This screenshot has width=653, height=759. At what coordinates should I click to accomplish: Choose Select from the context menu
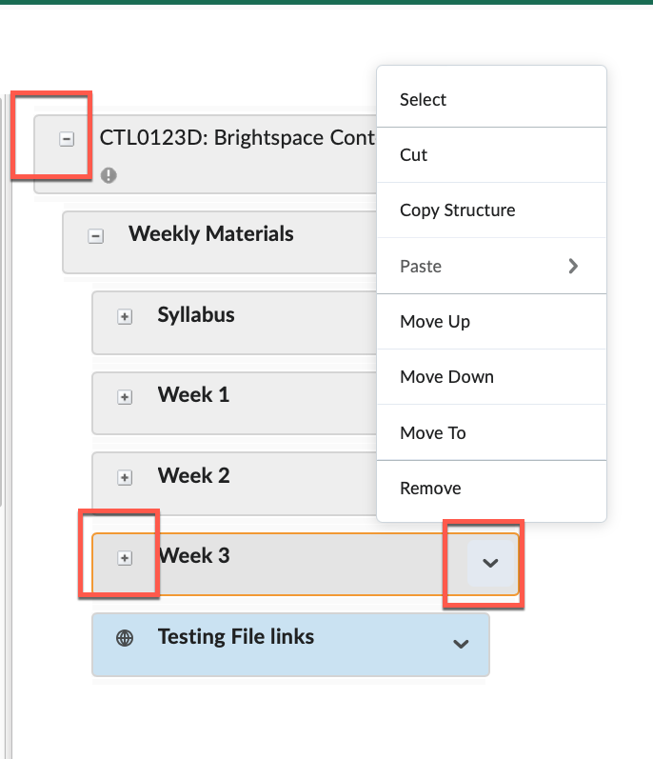point(423,100)
